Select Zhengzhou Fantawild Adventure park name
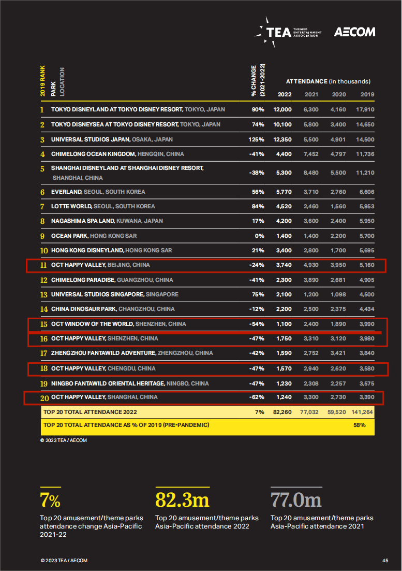The height and width of the screenshot is (571, 402). click(132, 353)
